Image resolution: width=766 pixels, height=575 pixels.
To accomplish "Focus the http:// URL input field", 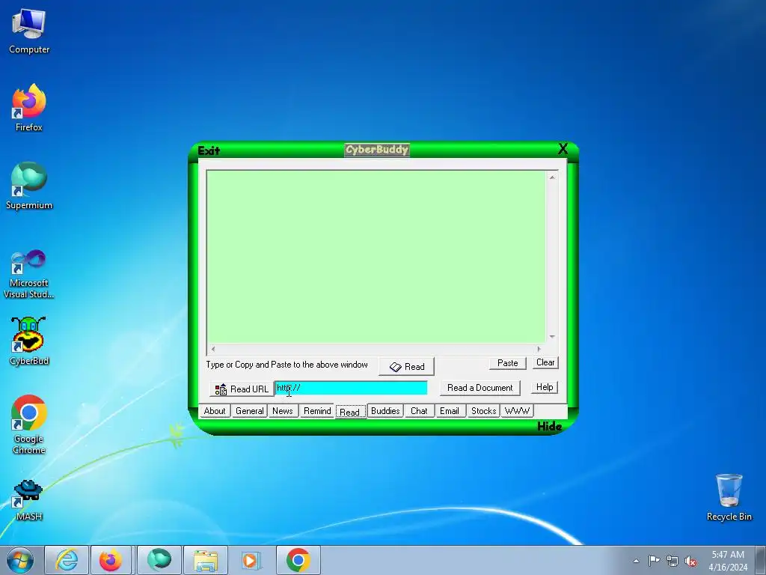I will pos(351,388).
